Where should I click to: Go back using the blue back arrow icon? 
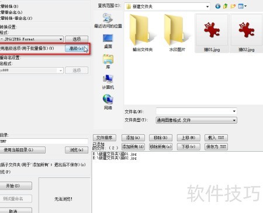(x=218, y=6)
